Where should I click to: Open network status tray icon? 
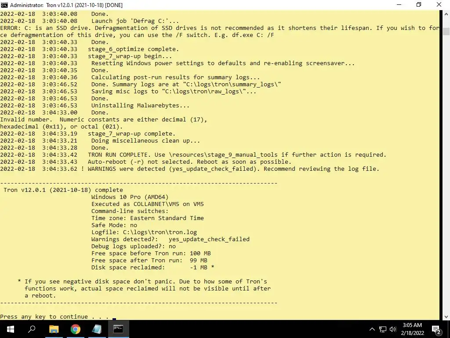tap(383, 329)
